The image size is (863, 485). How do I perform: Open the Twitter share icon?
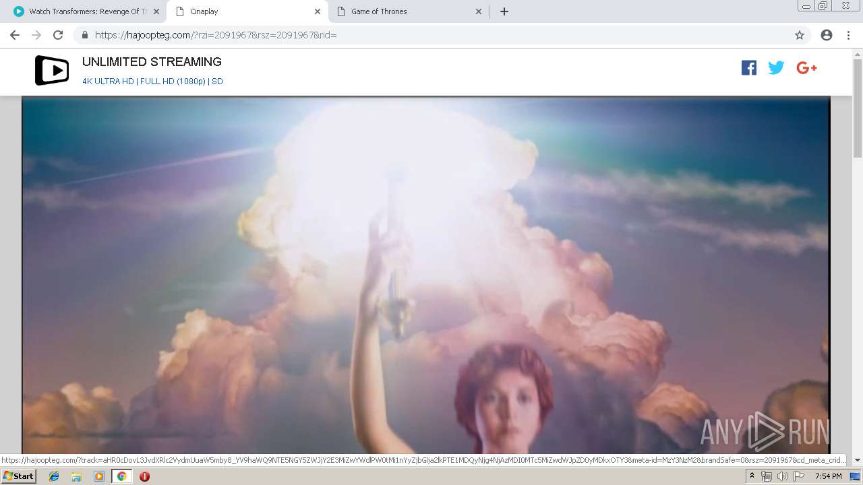coord(776,67)
